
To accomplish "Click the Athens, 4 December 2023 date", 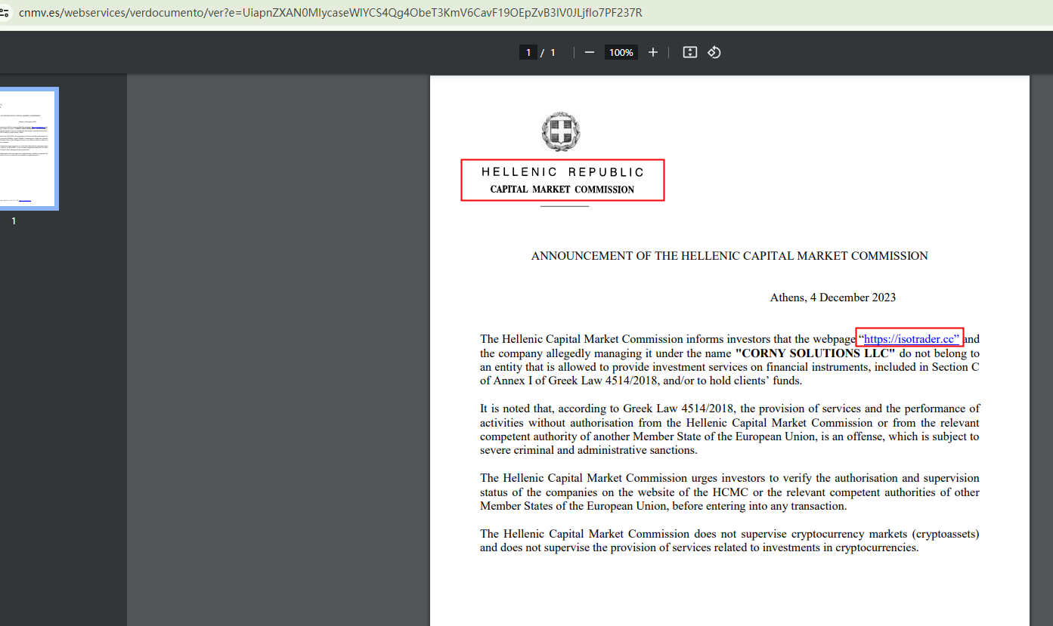I will (832, 297).
